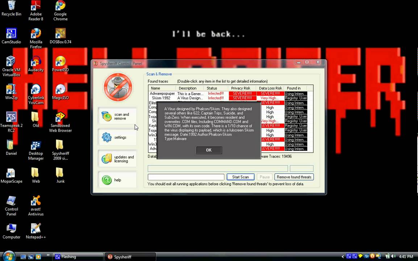Click 'Very High...' cell in Skism row

coord(270,98)
